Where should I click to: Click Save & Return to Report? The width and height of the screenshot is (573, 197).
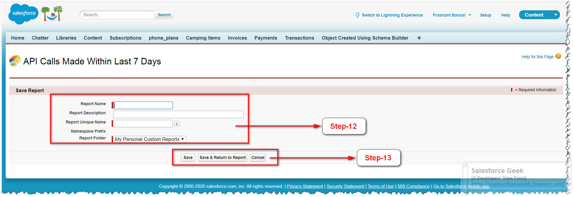click(223, 157)
